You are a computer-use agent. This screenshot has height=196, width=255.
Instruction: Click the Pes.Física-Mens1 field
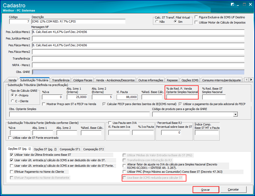[x=138, y=45]
